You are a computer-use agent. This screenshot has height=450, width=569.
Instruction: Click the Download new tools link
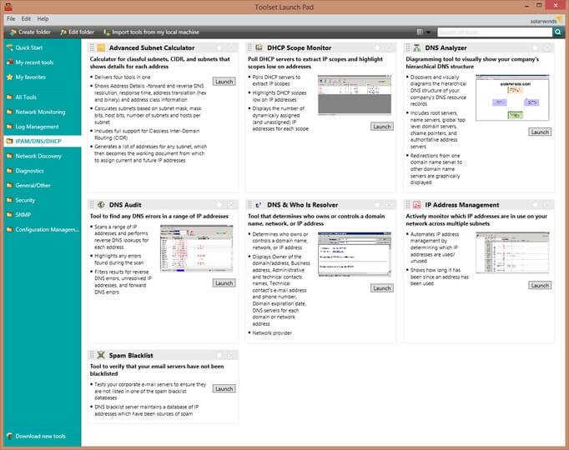pyautogui.click(x=40, y=436)
